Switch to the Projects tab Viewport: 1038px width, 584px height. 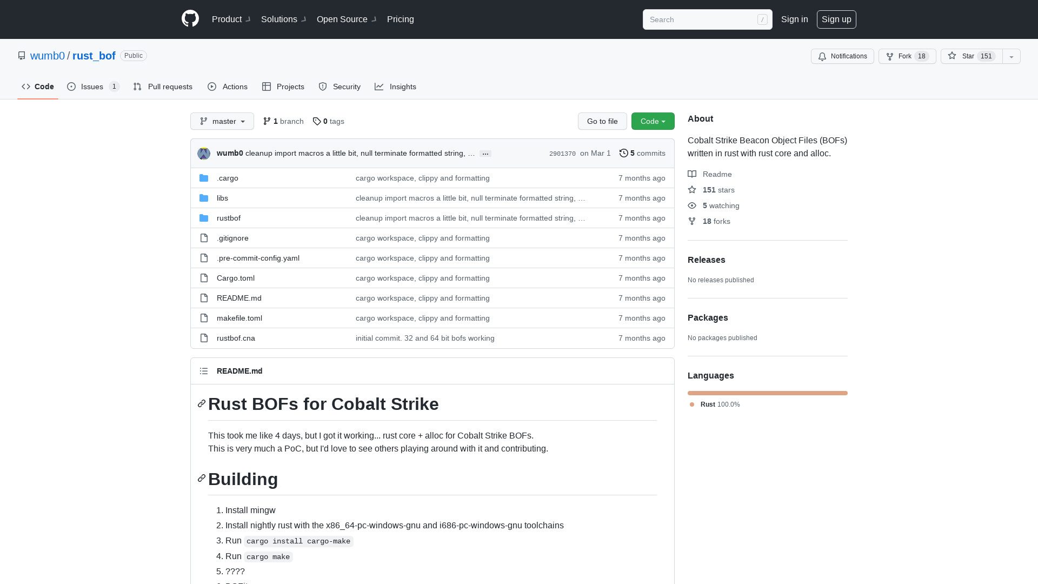click(x=283, y=87)
